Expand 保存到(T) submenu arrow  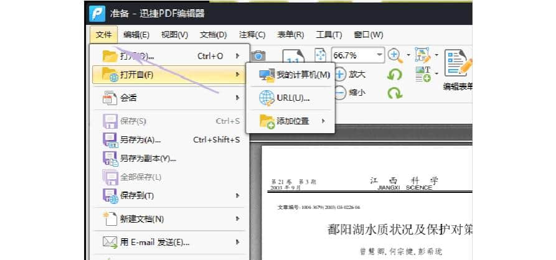pos(238,195)
